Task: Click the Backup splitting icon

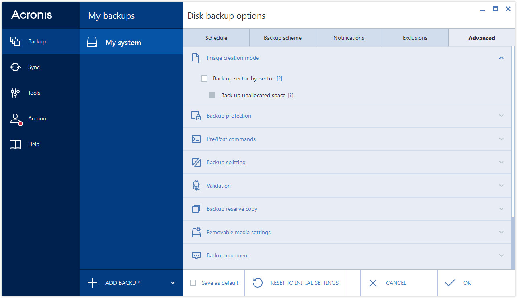Action: [196, 162]
